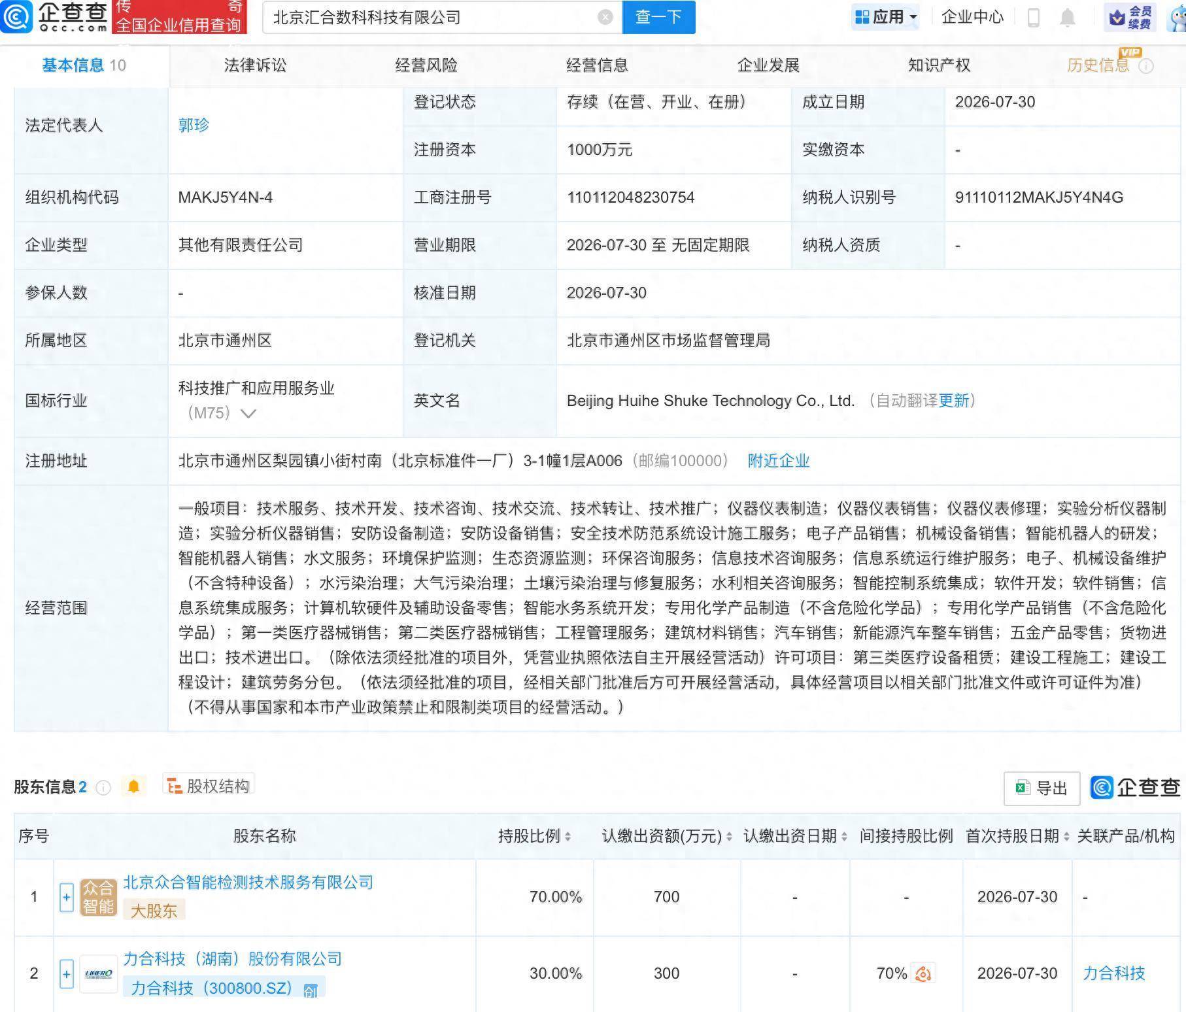The height and width of the screenshot is (1012, 1186).
Task: Click the 众合智能 company logo
Action: coord(98,897)
